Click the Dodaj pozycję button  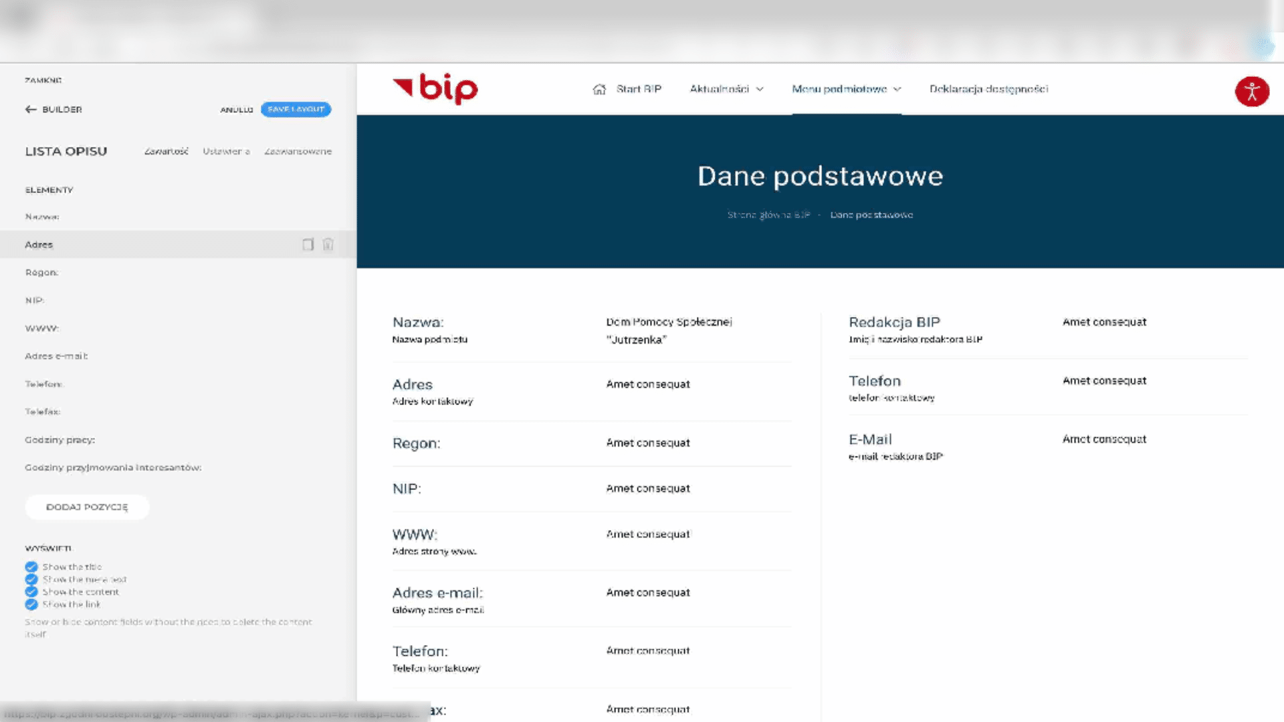87,507
